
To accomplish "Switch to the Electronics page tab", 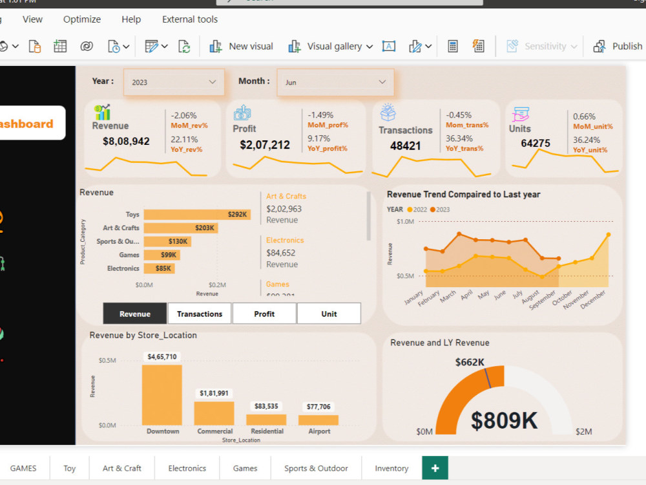I will coord(187,468).
